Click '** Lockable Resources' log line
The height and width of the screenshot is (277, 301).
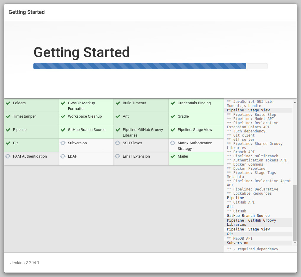coord(249,193)
